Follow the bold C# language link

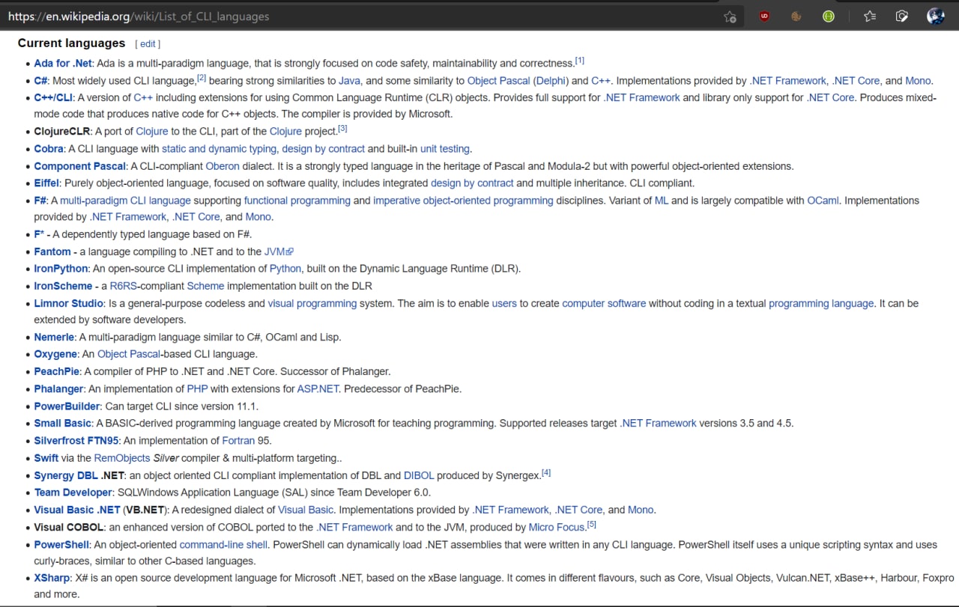pyautogui.click(x=40, y=81)
